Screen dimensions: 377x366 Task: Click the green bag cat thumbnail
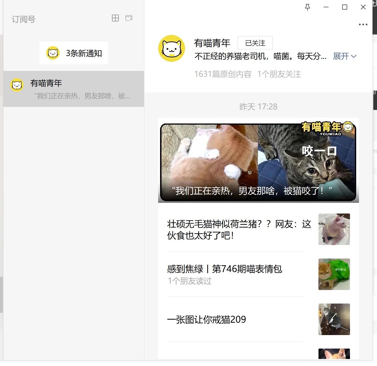coord(334,274)
